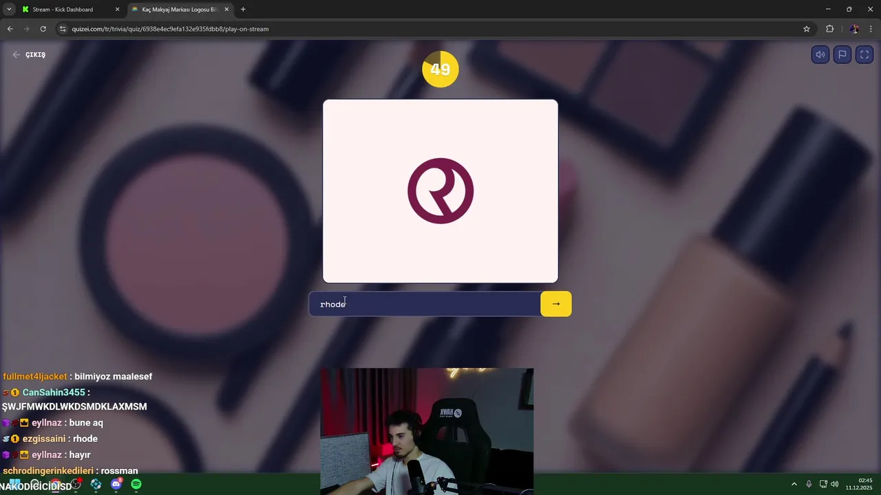Click eyllnaz message 'hayır'
This screenshot has width=881, height=495.
tap(80, 454)
